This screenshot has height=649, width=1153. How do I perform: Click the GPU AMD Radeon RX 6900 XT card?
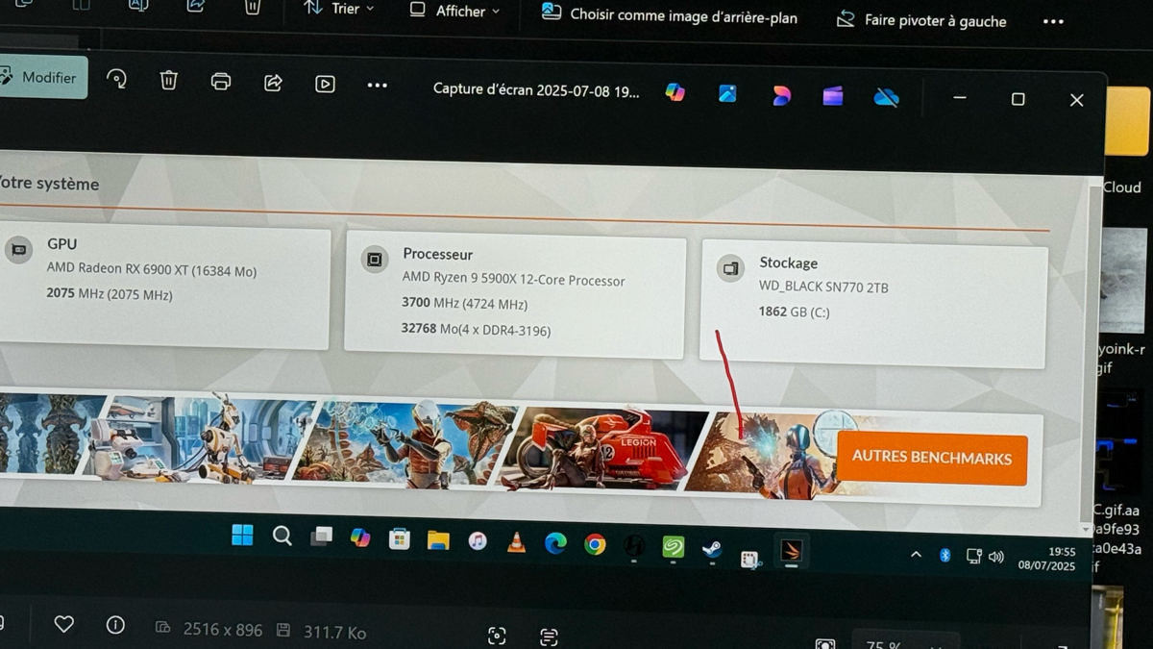(164, 287)
